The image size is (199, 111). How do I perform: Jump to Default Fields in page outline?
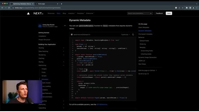(144, 41)
